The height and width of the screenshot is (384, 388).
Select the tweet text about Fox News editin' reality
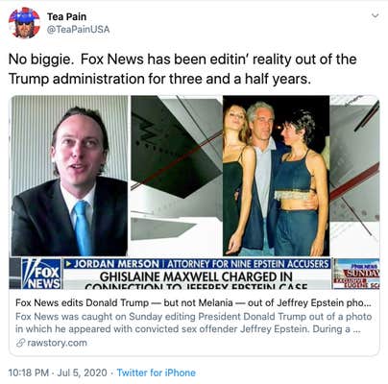tap(182, 69)
